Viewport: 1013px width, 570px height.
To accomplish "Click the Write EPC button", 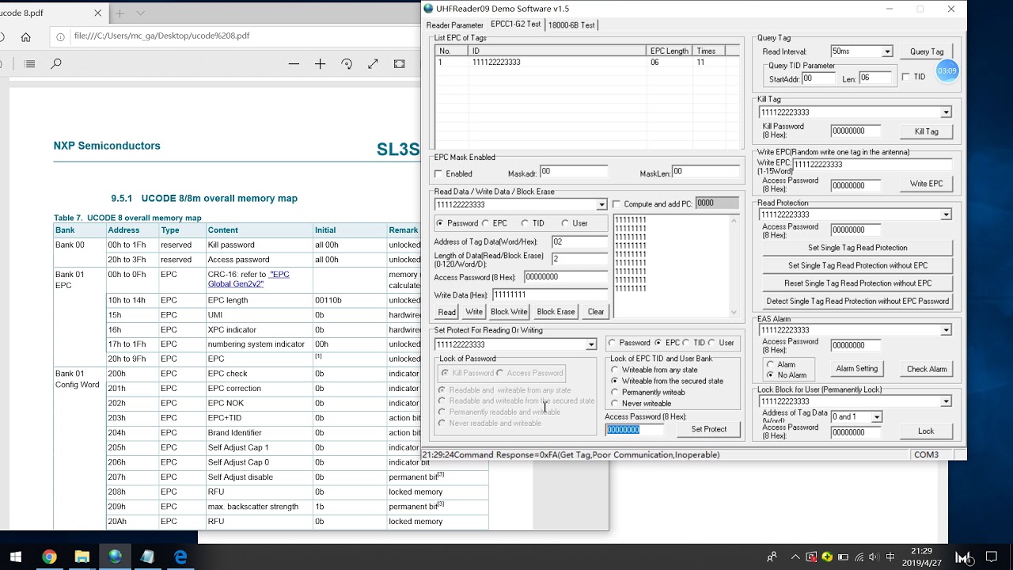I will pyautogui.click(x=926, y=184).
